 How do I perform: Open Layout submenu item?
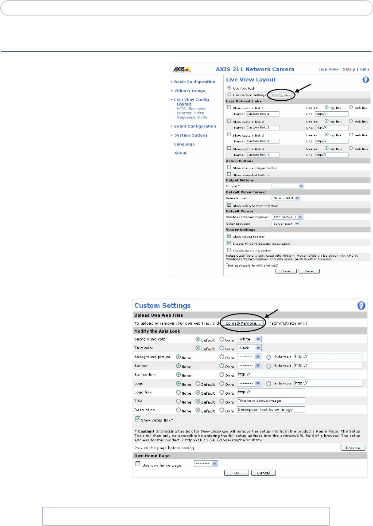pyautogui.click(x=184, y=104)
